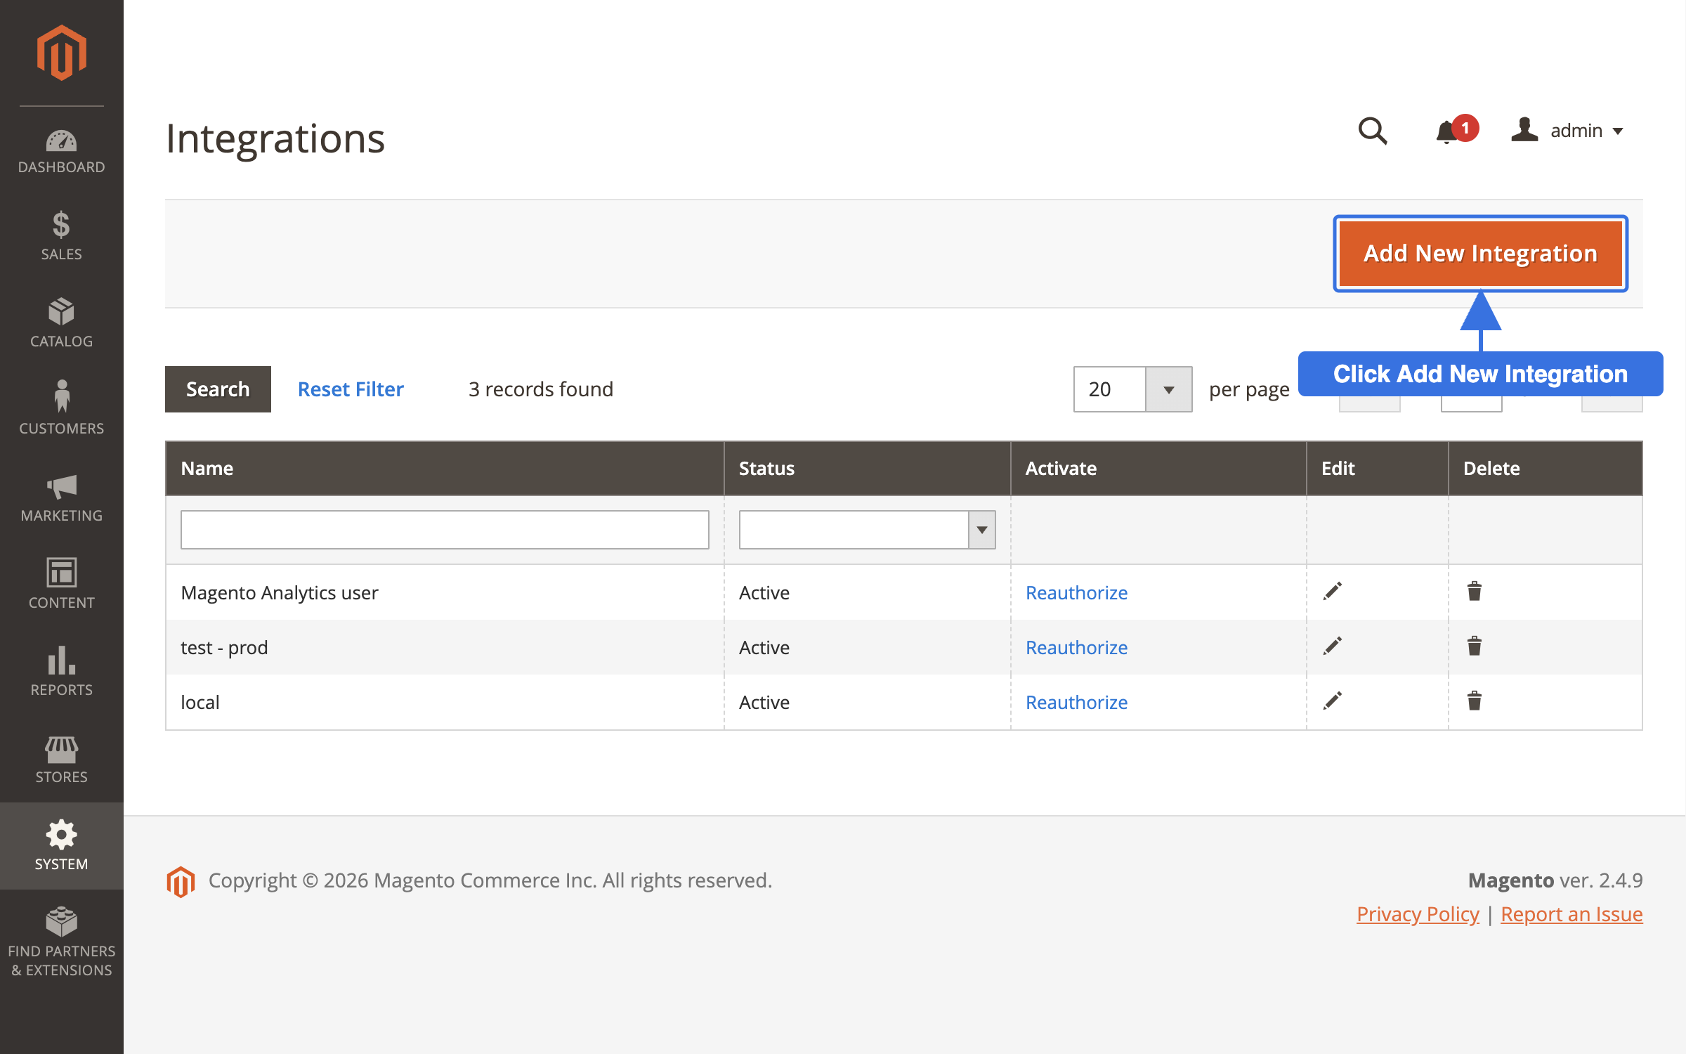Click '3 records found' text
Image resolution: width=1686 pixels, height=1054 pixels.
pyautogui.click(x=541, y=389)
